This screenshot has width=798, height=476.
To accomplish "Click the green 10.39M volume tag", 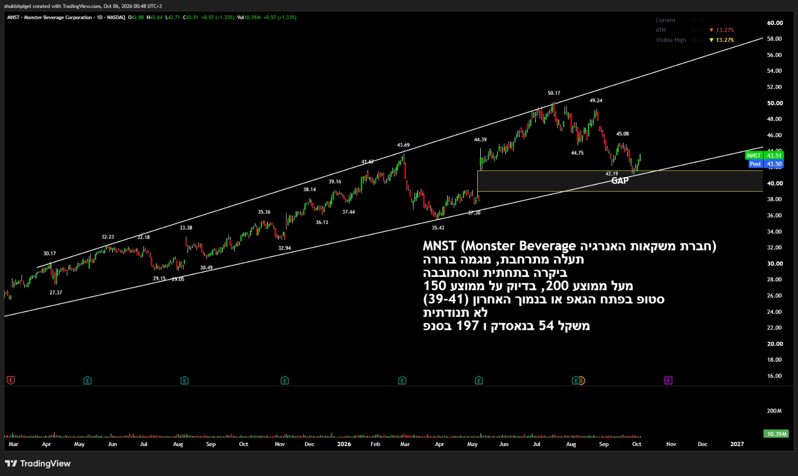I will tap(777, 434).
